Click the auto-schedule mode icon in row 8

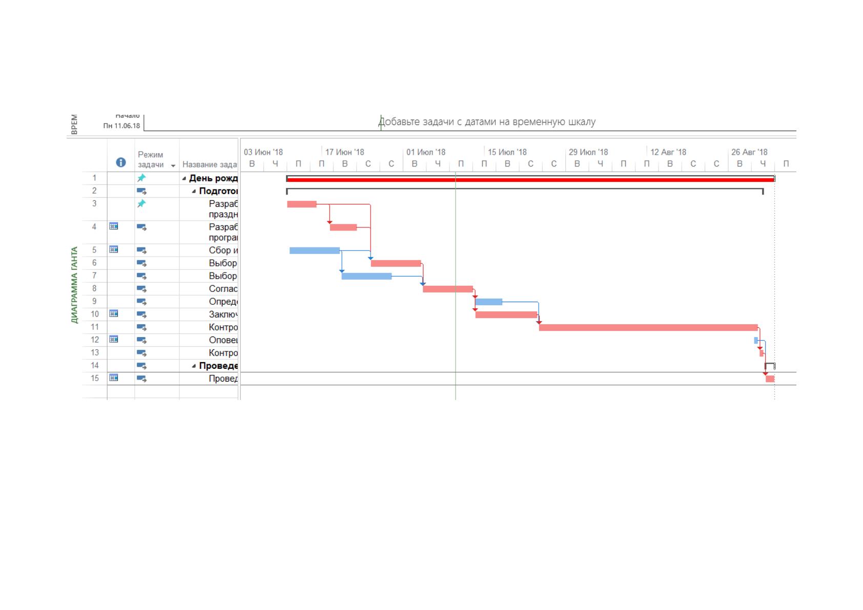[x=142, y=289]
